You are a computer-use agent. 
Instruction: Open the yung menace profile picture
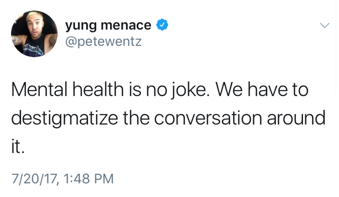[x=34, y=34]
